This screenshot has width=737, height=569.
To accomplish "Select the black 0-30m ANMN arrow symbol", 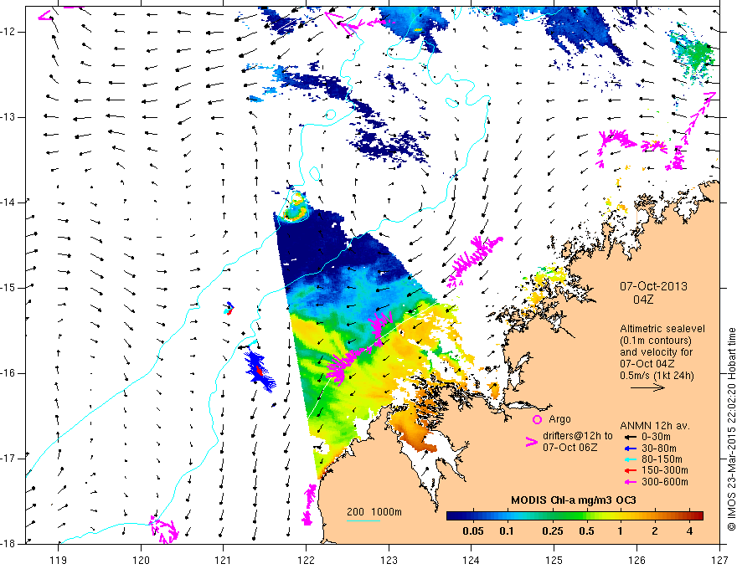I will click(630, 437).
